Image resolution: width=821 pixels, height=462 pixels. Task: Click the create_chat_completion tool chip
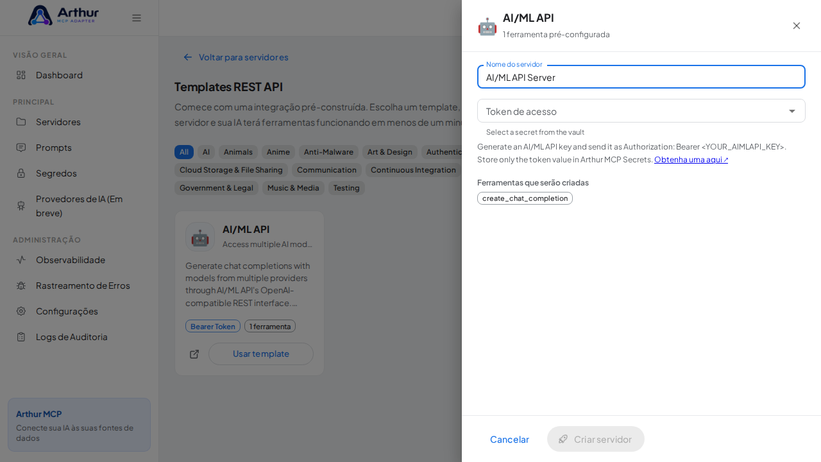tap(525, 198)
